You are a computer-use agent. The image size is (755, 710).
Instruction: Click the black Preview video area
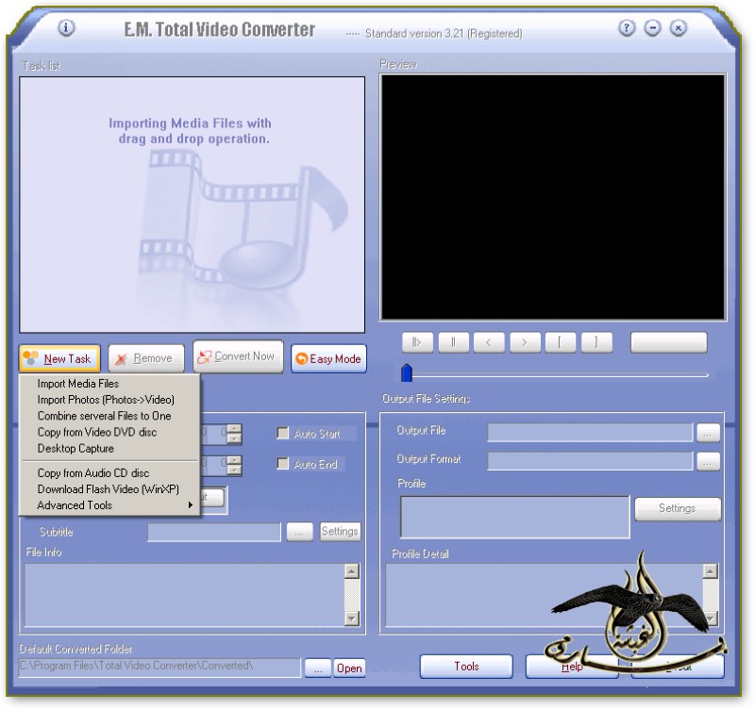[553, 197]
